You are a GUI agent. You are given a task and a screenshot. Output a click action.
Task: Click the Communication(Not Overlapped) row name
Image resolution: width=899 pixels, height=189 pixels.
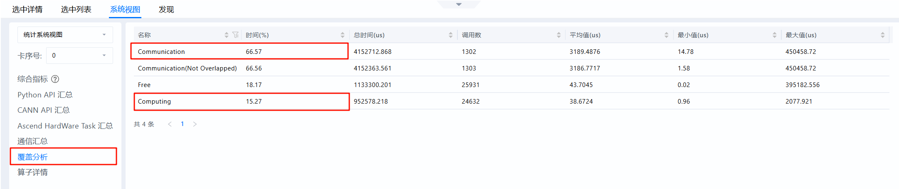[188, 68]
